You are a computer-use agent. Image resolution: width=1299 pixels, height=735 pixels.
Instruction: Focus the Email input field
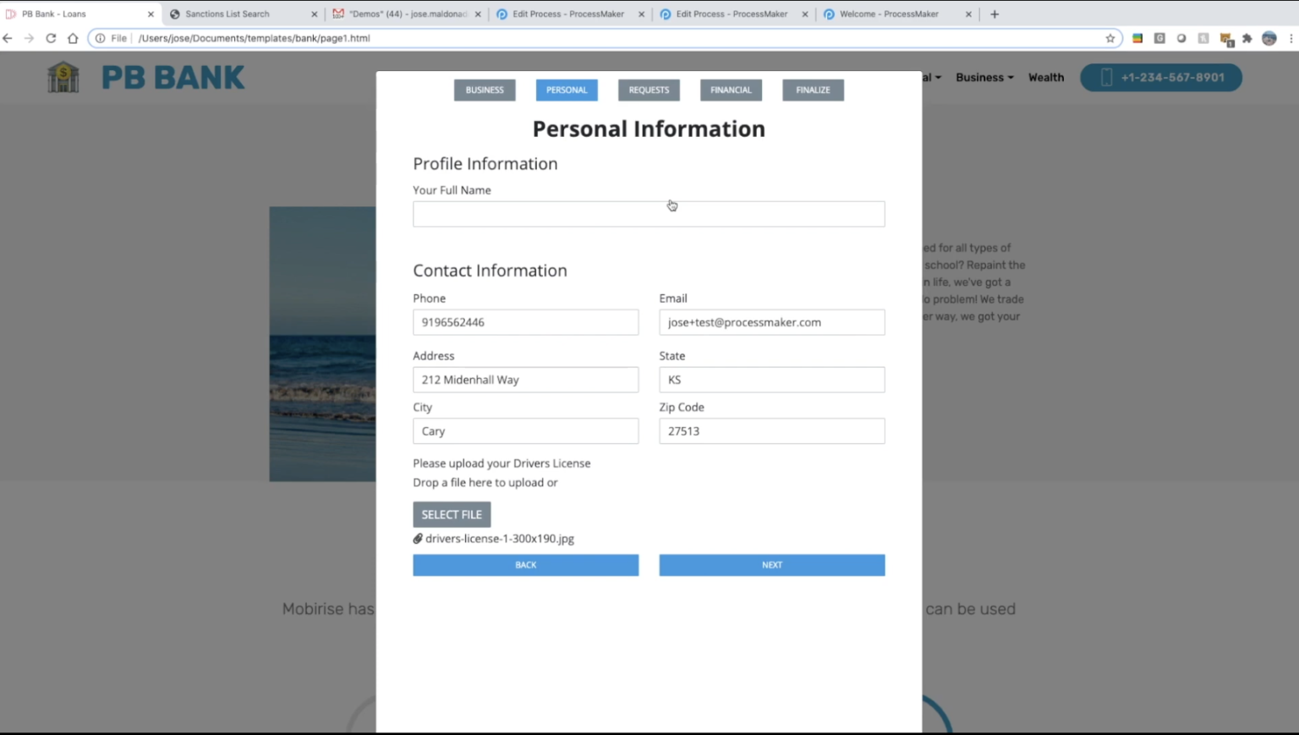(771, 322)
